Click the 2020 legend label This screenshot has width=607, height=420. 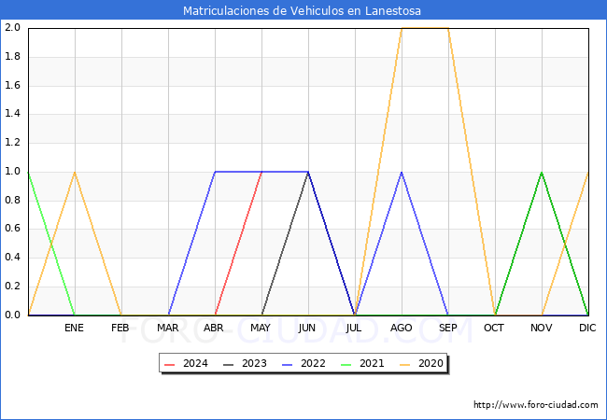point(431,364)
